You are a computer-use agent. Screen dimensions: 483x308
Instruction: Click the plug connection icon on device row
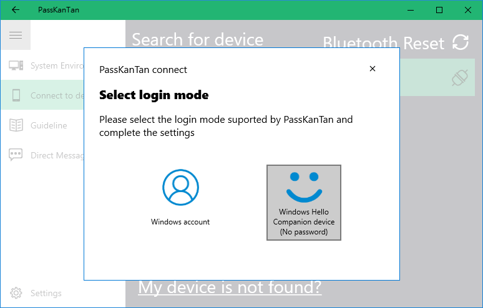460,78
